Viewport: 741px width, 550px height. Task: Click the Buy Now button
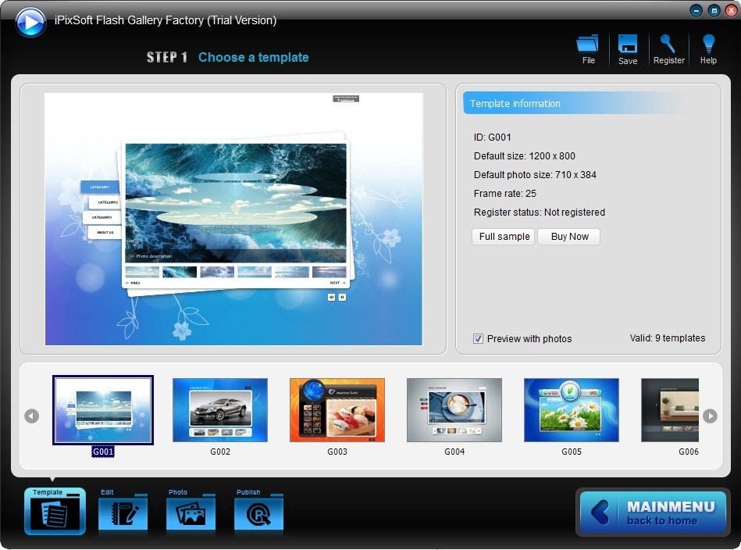568,237
